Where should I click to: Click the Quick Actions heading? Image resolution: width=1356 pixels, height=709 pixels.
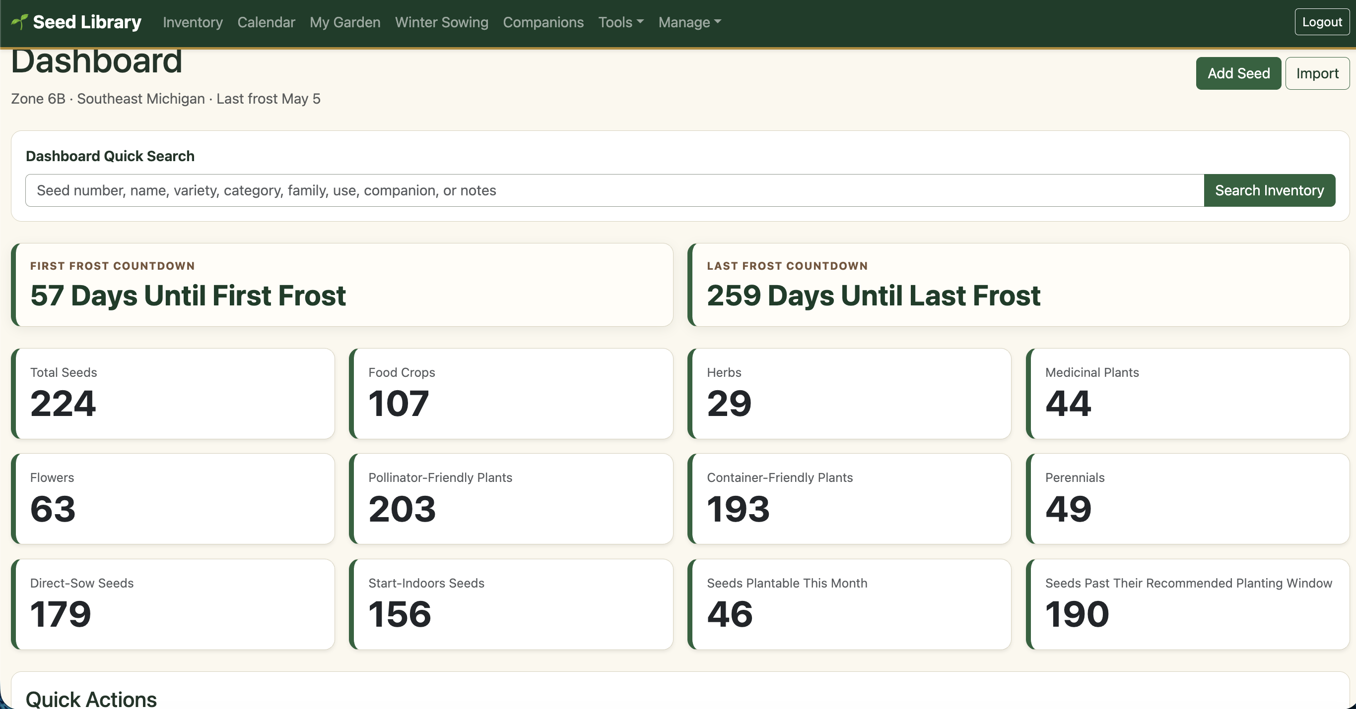[x=91, y=699]
